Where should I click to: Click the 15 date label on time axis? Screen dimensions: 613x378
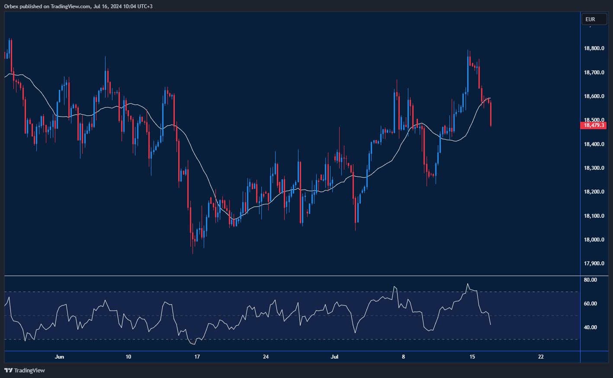[x=472, y=357]
